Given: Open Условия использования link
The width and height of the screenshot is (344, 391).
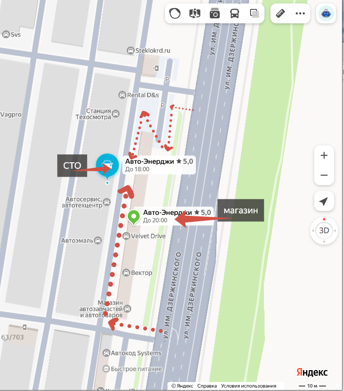Looking at the screenshot, I should coord(249,386).
